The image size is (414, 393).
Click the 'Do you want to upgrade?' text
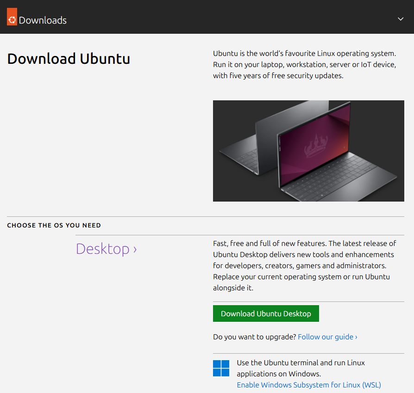click(x=255, y=337)
